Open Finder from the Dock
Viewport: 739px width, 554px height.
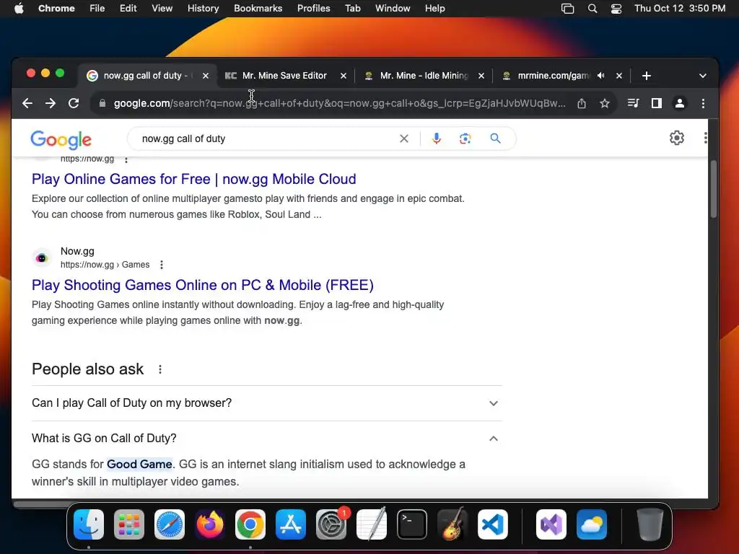point(89,524)
